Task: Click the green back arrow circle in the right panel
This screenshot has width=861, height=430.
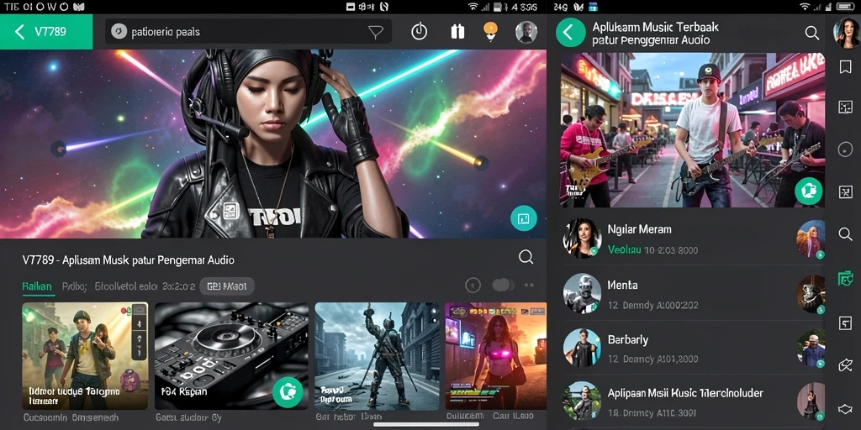Action: pyautogui.click(x=571, y=33)
